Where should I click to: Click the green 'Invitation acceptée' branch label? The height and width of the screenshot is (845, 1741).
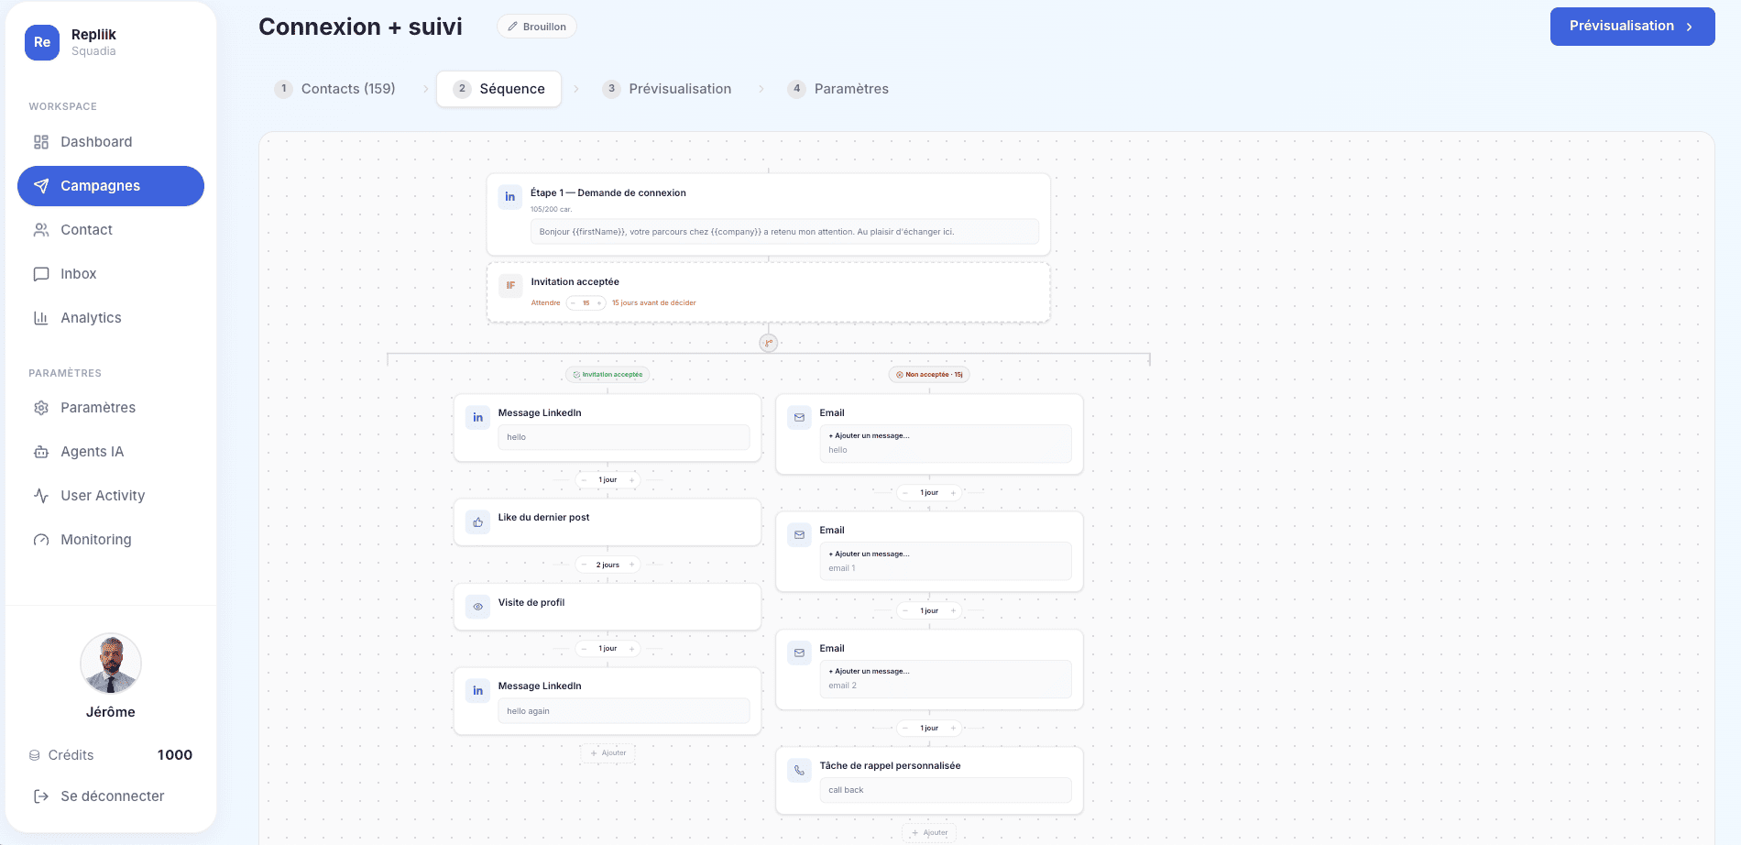[608, 375]
